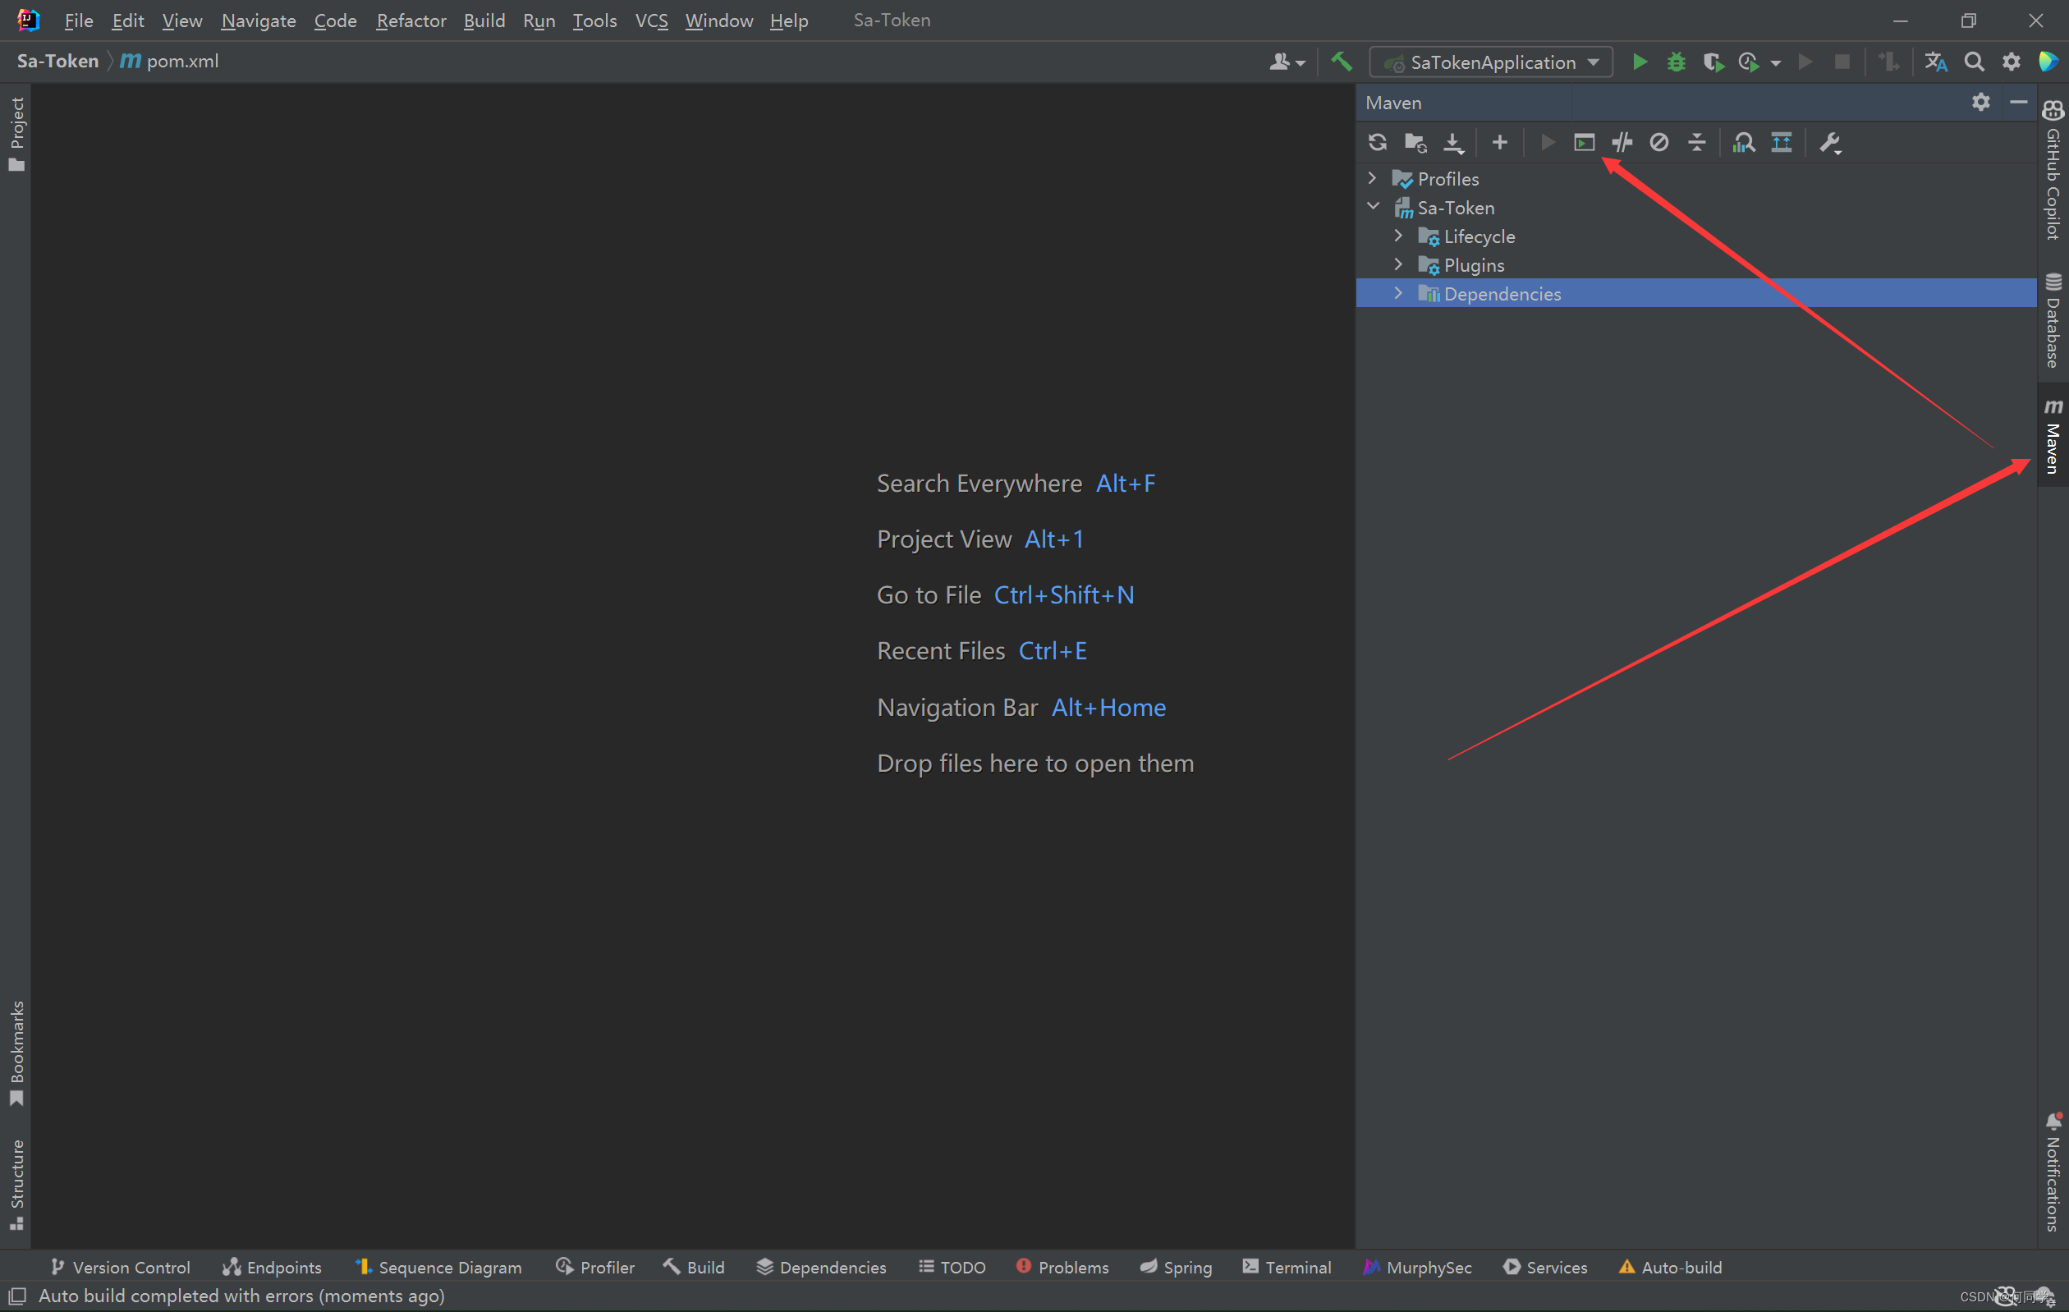The image size is (2069, 1312).
Task: Open the Refactor menu
Action: (x=411, y=20)
